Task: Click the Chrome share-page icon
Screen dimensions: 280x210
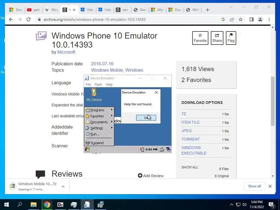Action: click(232, 19)
